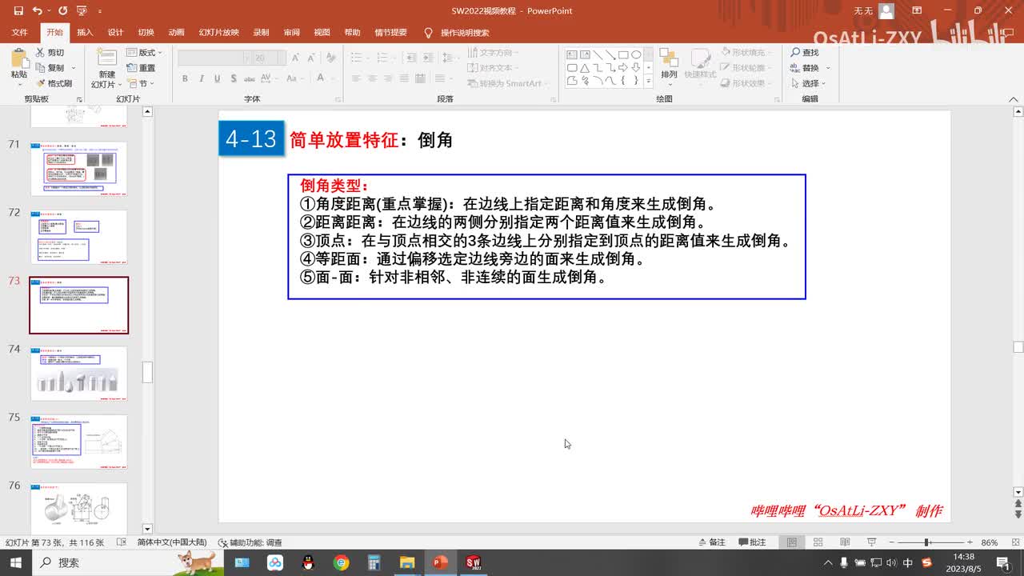Toggle Underline formatting

point(217,78)
